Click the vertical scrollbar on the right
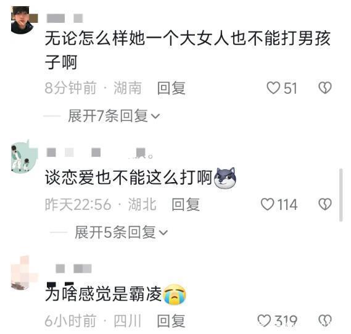 341,195
